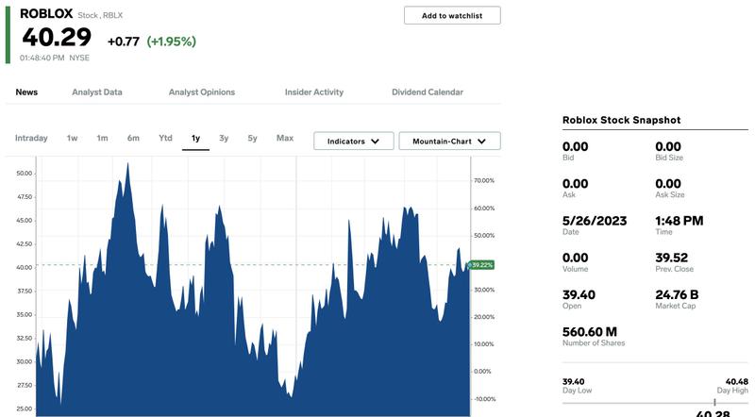The image size is (755, 417).
Task: Select 6m chart range
Action: [133, 138]
